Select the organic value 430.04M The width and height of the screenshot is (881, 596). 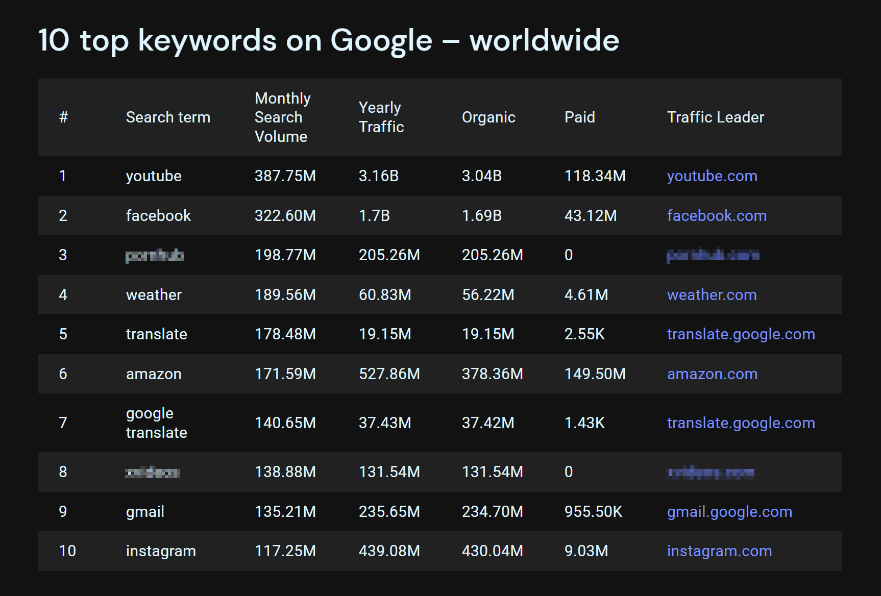[x=493, y=551]
